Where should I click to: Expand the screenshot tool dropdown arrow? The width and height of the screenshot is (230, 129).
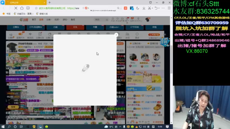click(152, 8)
